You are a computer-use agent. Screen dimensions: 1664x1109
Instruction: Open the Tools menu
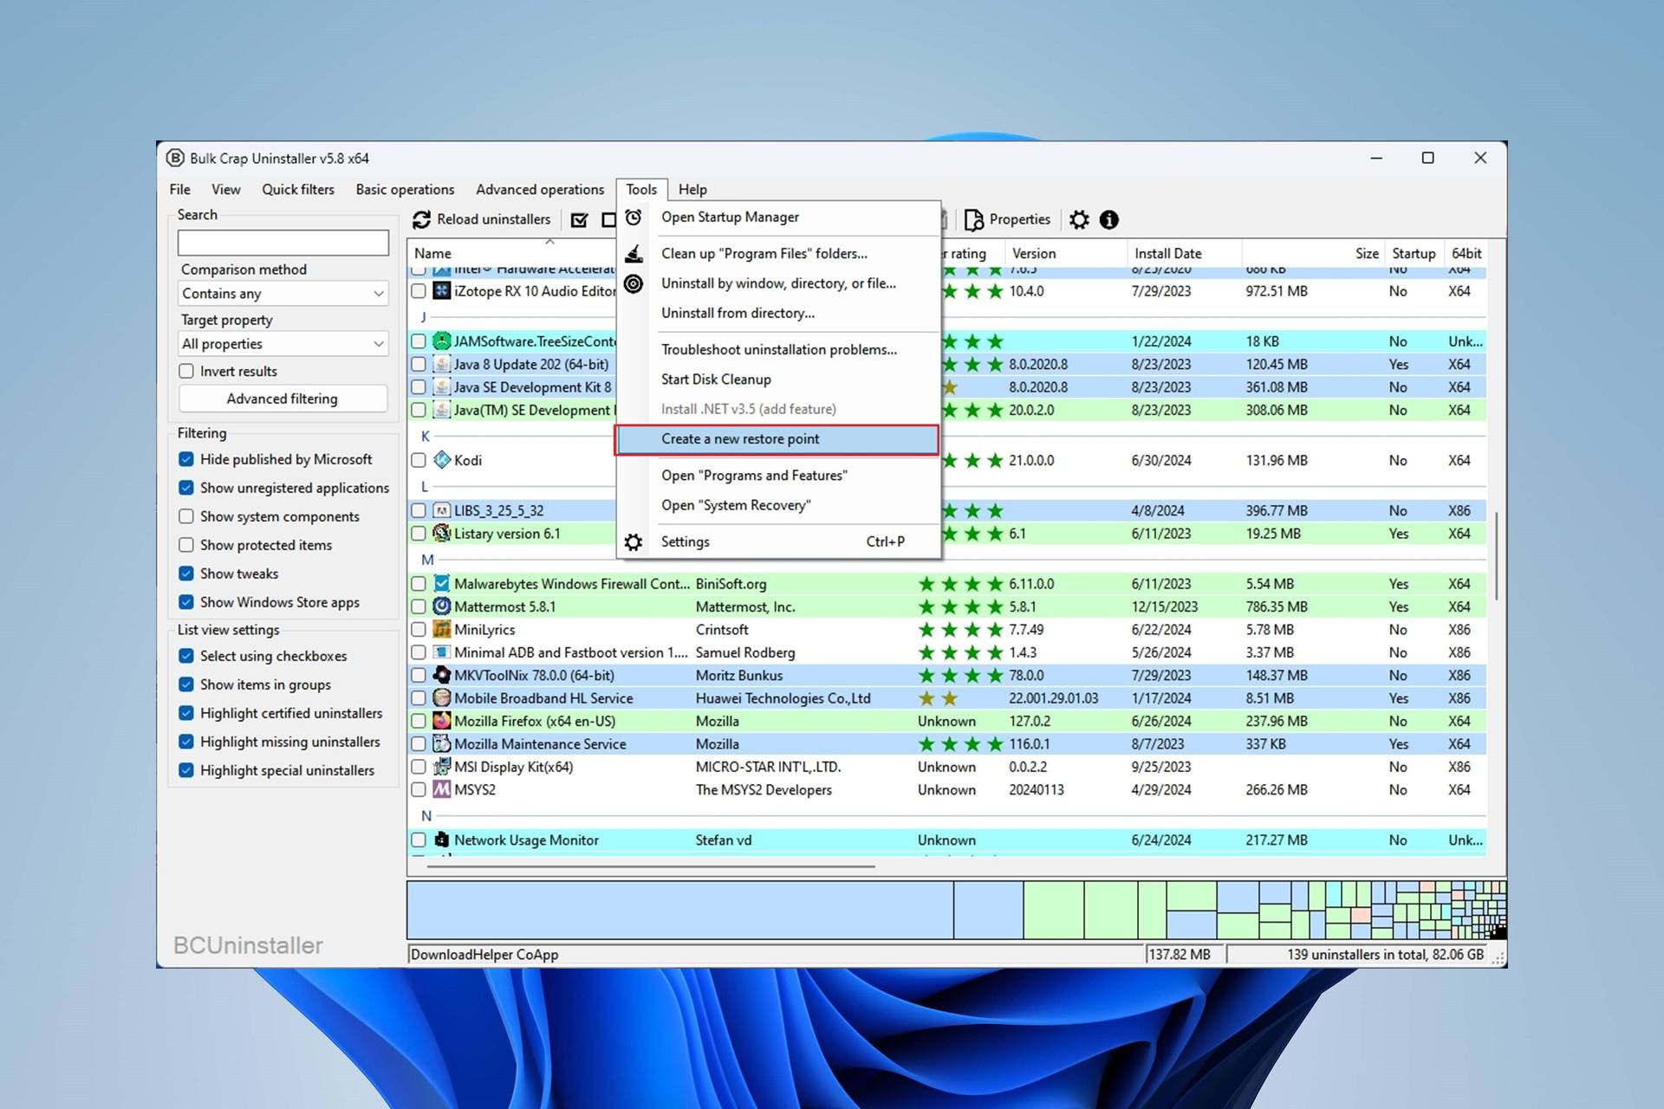(x=640, y=188)
